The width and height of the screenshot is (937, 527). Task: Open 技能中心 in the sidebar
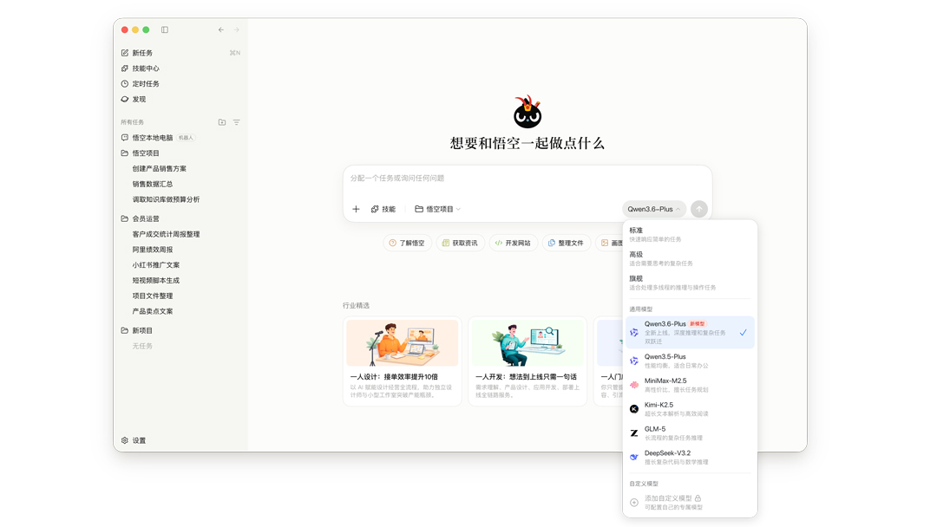click(x=145, y=68)
